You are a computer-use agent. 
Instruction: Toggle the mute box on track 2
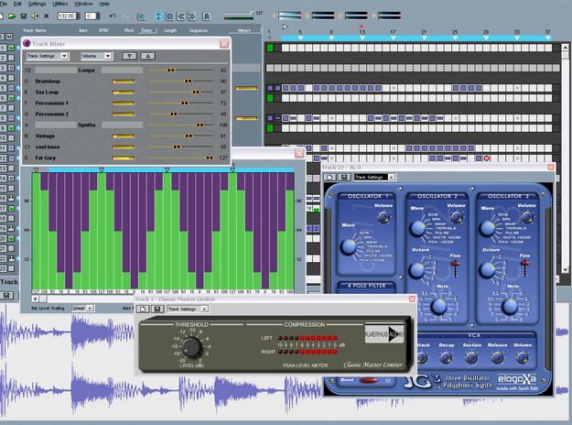[11, 58]
